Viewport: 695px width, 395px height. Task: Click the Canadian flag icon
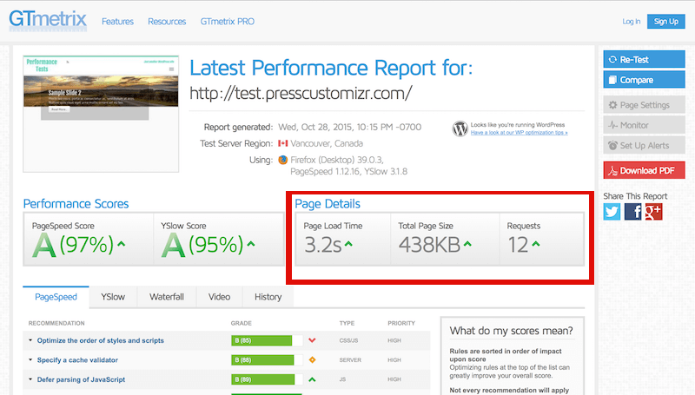tap(283, 143)
